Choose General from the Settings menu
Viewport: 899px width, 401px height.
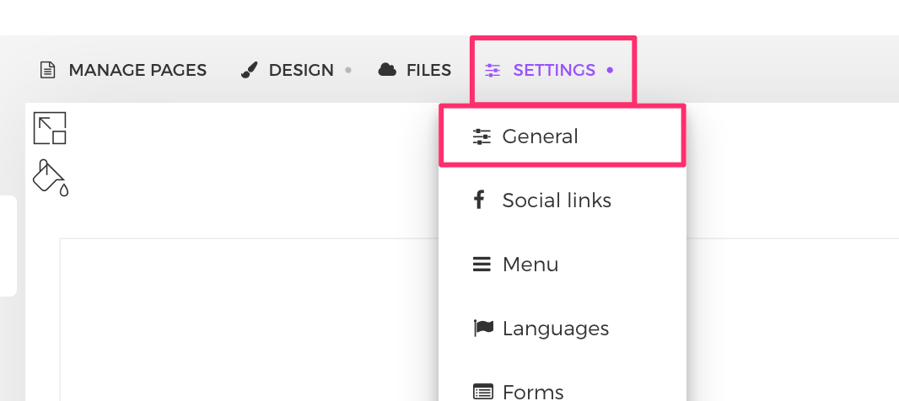click(541, 136)
